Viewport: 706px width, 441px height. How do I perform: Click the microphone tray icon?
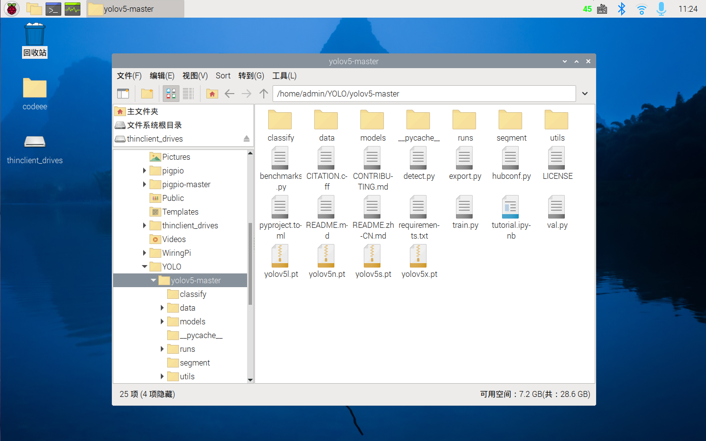pos(661,9)
